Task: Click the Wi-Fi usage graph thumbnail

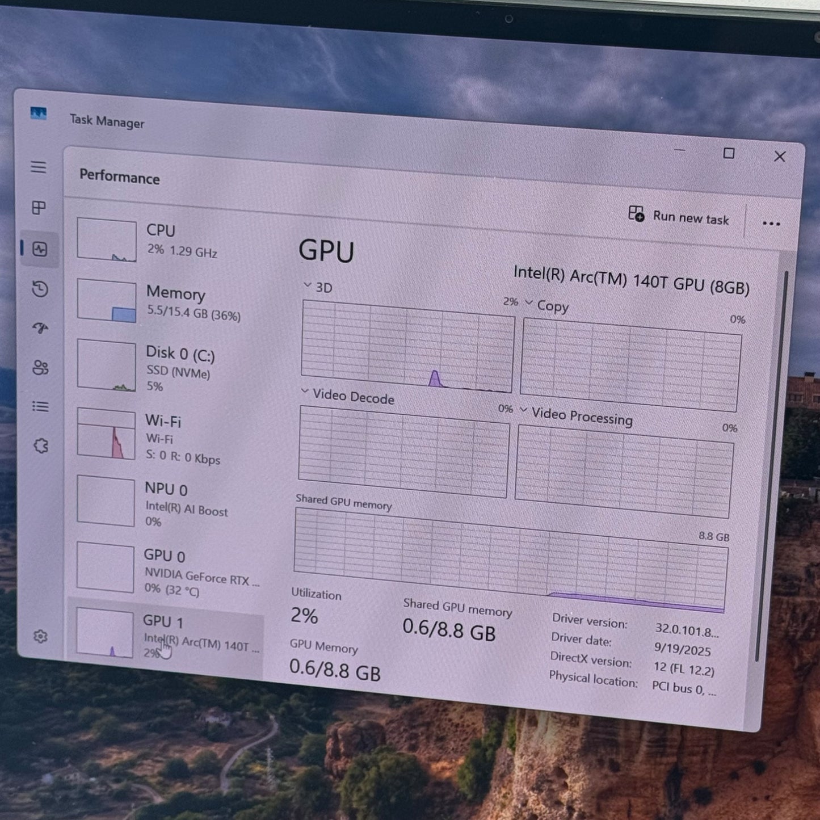Action: pyautogui.click(x=106, y=434)
